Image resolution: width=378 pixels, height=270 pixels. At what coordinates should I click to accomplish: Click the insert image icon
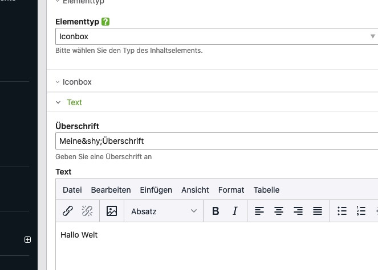(112, 211)
